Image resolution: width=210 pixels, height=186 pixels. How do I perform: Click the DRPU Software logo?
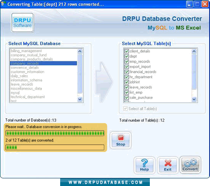(23, 23)
